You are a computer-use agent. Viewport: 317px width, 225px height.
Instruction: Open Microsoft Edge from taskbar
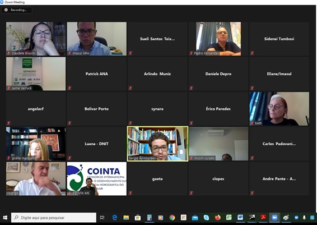(x=115, y=218)
